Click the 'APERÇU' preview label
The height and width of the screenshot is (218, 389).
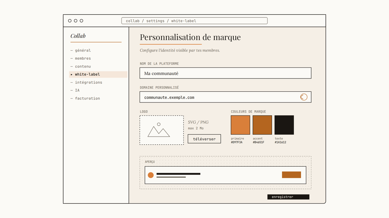click(x=150, y=161)
